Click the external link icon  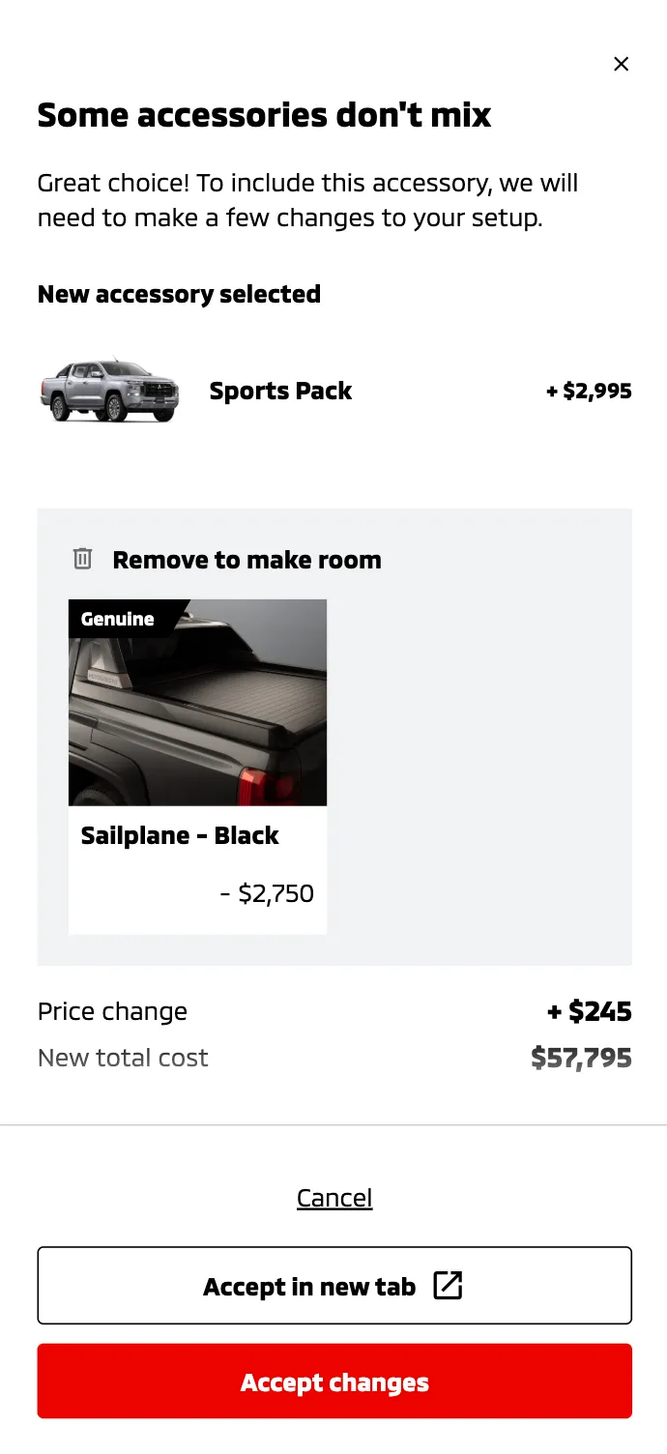point(448,1285)
